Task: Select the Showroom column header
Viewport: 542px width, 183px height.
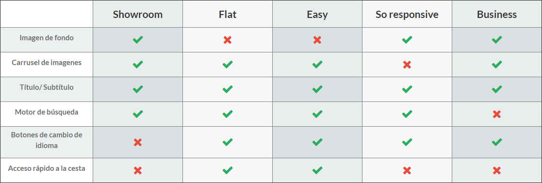Action: pyautogui.click(x=138, y=15)
